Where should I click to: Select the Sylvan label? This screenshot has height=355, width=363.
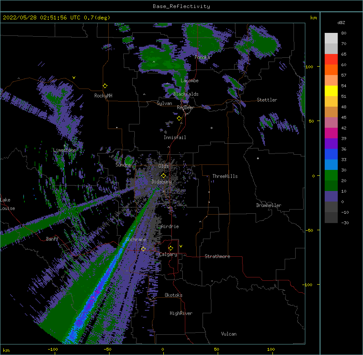164,103
